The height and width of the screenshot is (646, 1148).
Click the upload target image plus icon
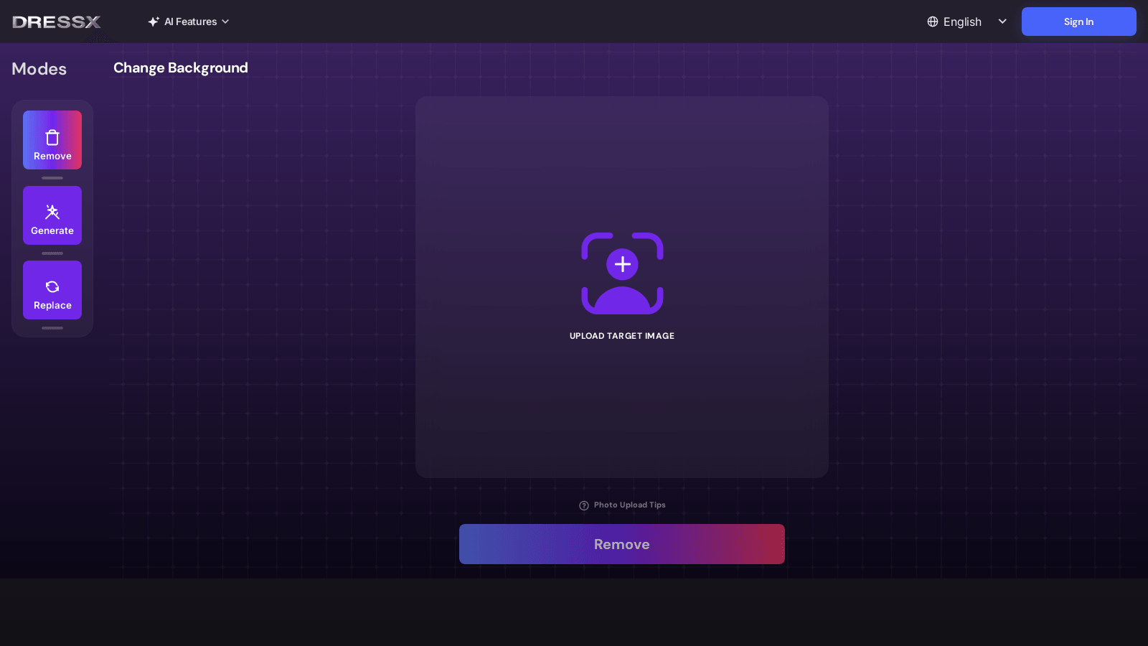click(x=622, y=264)
